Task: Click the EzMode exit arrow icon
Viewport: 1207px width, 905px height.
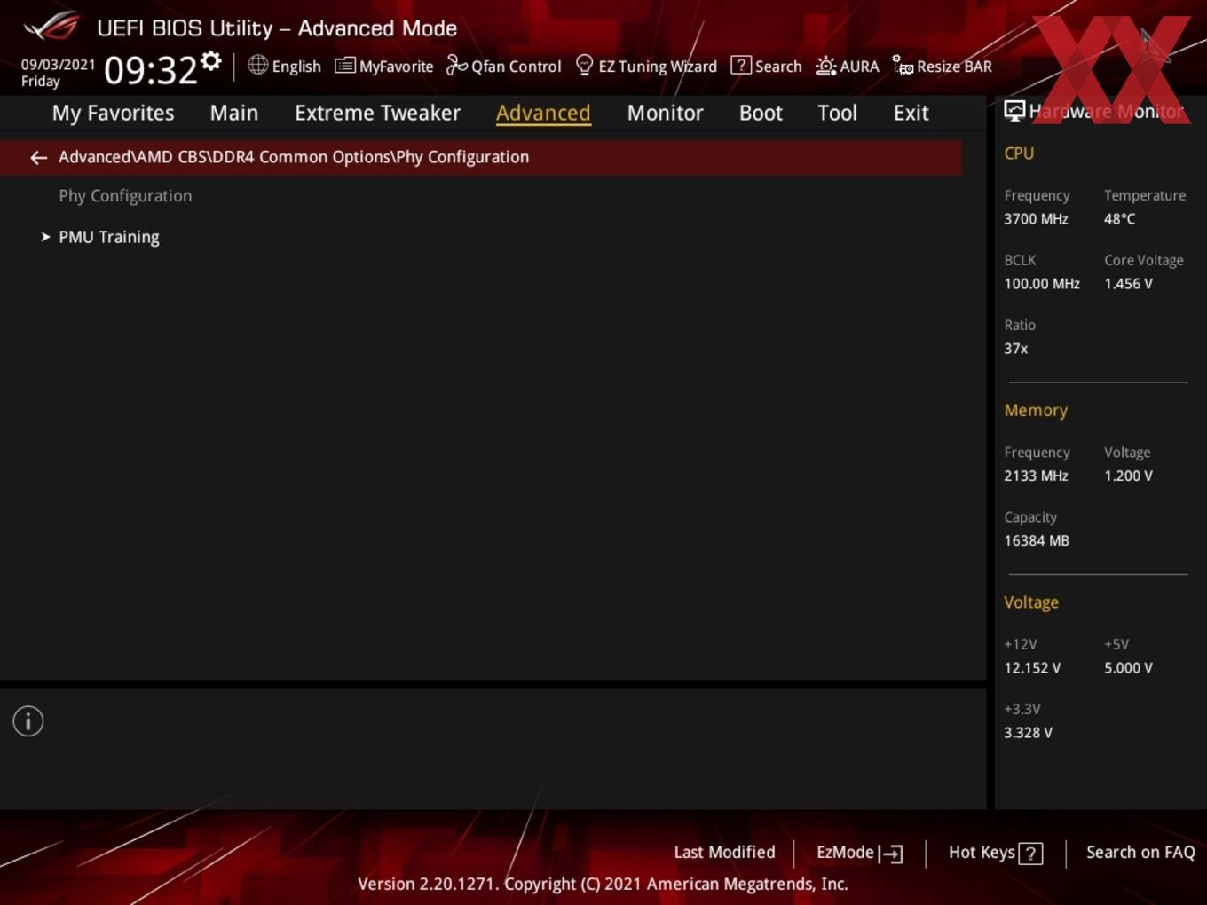Action: click(891, 854)
